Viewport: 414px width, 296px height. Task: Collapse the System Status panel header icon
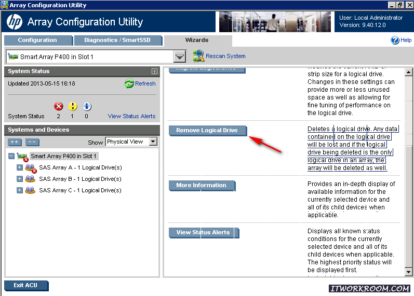154,71
